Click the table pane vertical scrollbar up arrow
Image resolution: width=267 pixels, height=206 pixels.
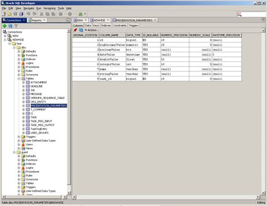coord(263,30)
